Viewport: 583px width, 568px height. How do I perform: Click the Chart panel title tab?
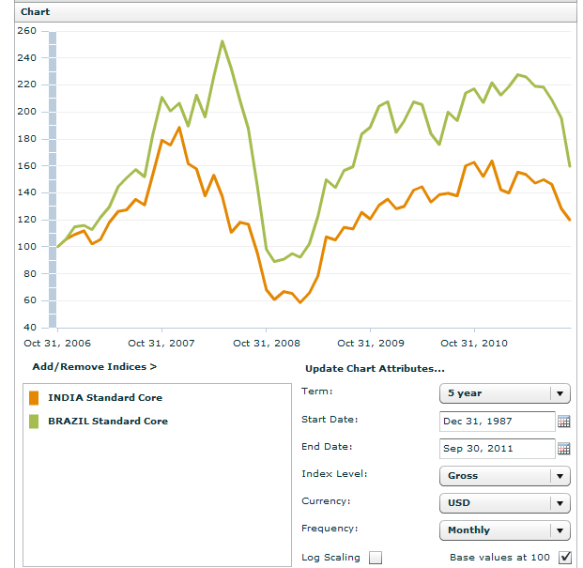(x=36, y=12)
